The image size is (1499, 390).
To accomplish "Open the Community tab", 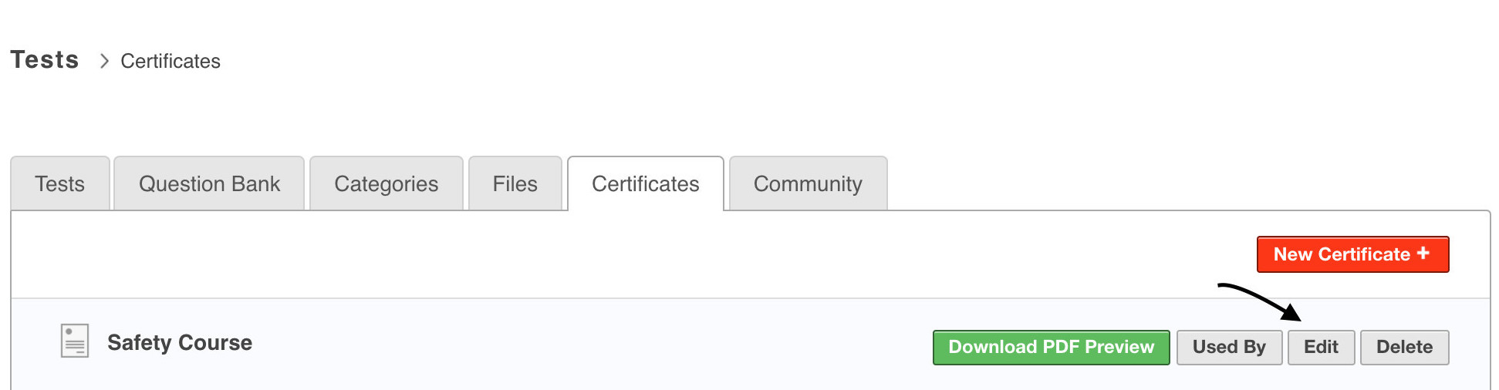I will [x=808, y=184].
